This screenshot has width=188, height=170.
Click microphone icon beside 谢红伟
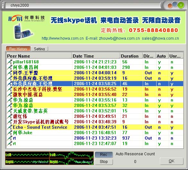click(x=10, y=116)
